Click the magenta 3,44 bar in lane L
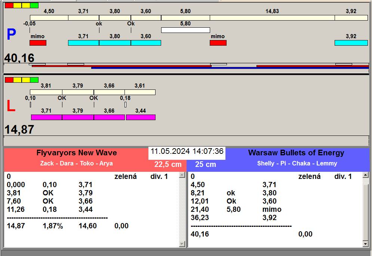The width and height of the screenshot is (372, 256). pos(141,117)
